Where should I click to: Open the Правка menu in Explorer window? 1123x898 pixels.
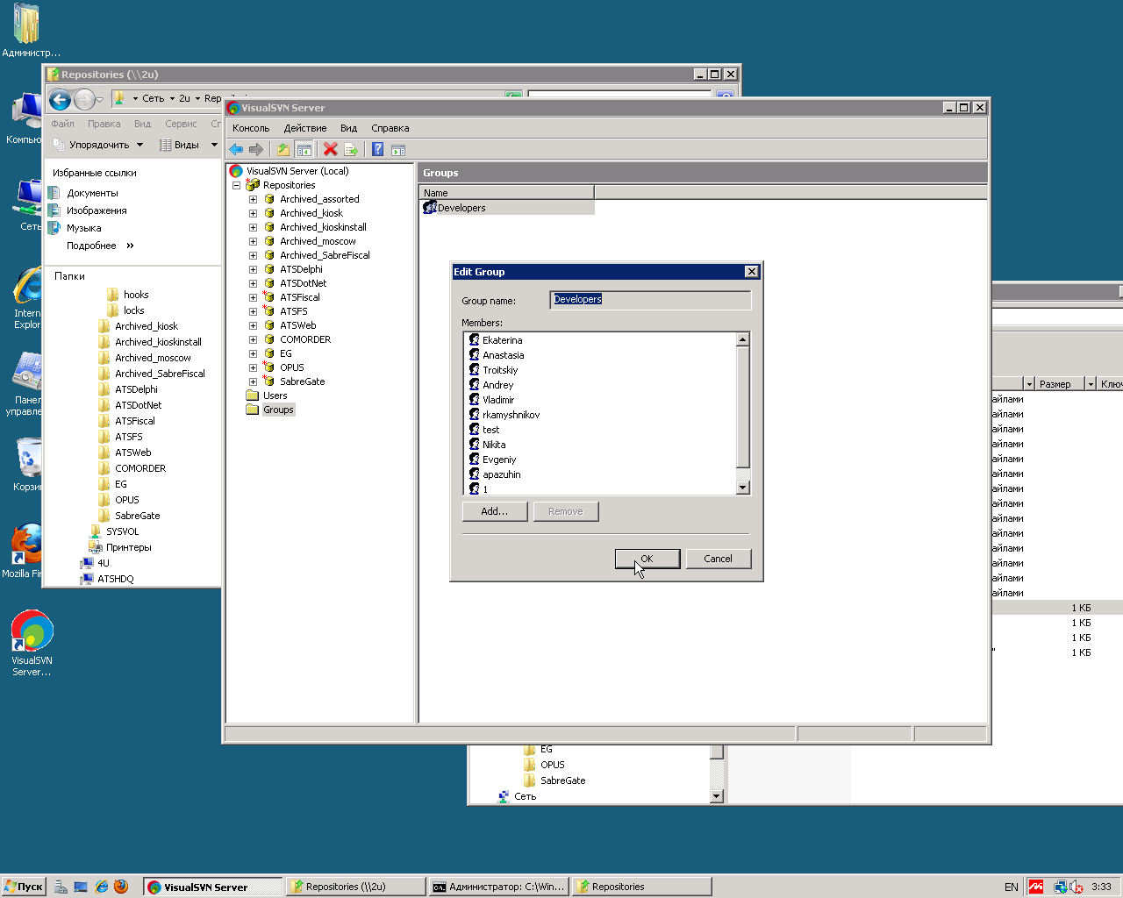click(x=104, y=124)
